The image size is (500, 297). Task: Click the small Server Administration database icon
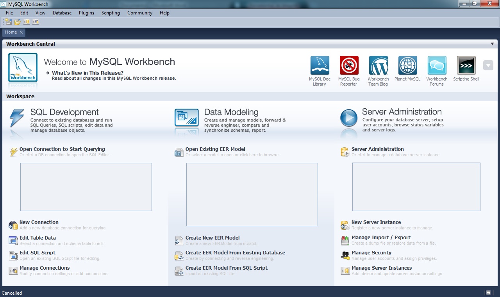345,152
